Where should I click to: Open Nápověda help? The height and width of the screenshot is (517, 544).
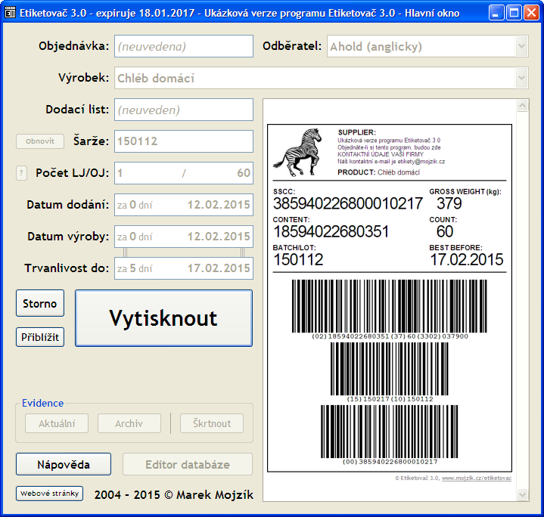pyautogui.click(x=64, y=464)
